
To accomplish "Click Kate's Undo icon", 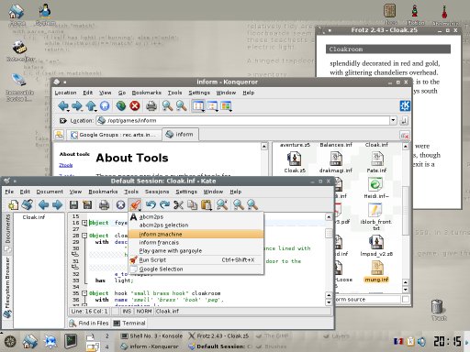I will pos(151,205).
